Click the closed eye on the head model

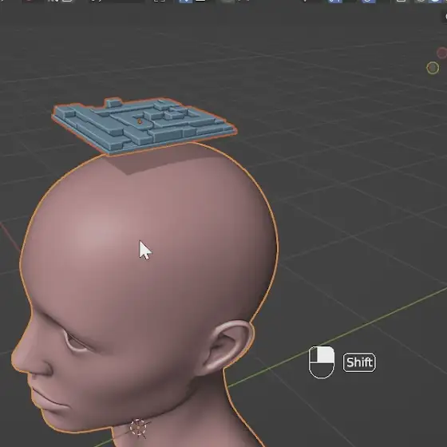coord(77,343)
